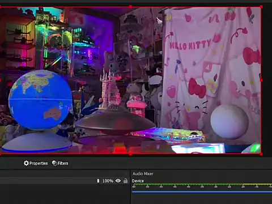Open source Filters via the text label
The image size is (272, 204).
click(x=63, y=163)
